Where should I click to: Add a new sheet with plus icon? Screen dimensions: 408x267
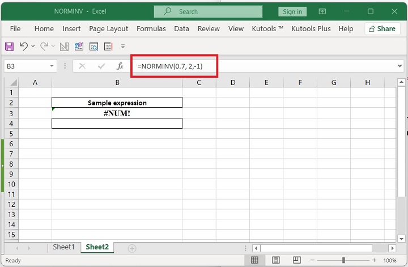(132, 248)
